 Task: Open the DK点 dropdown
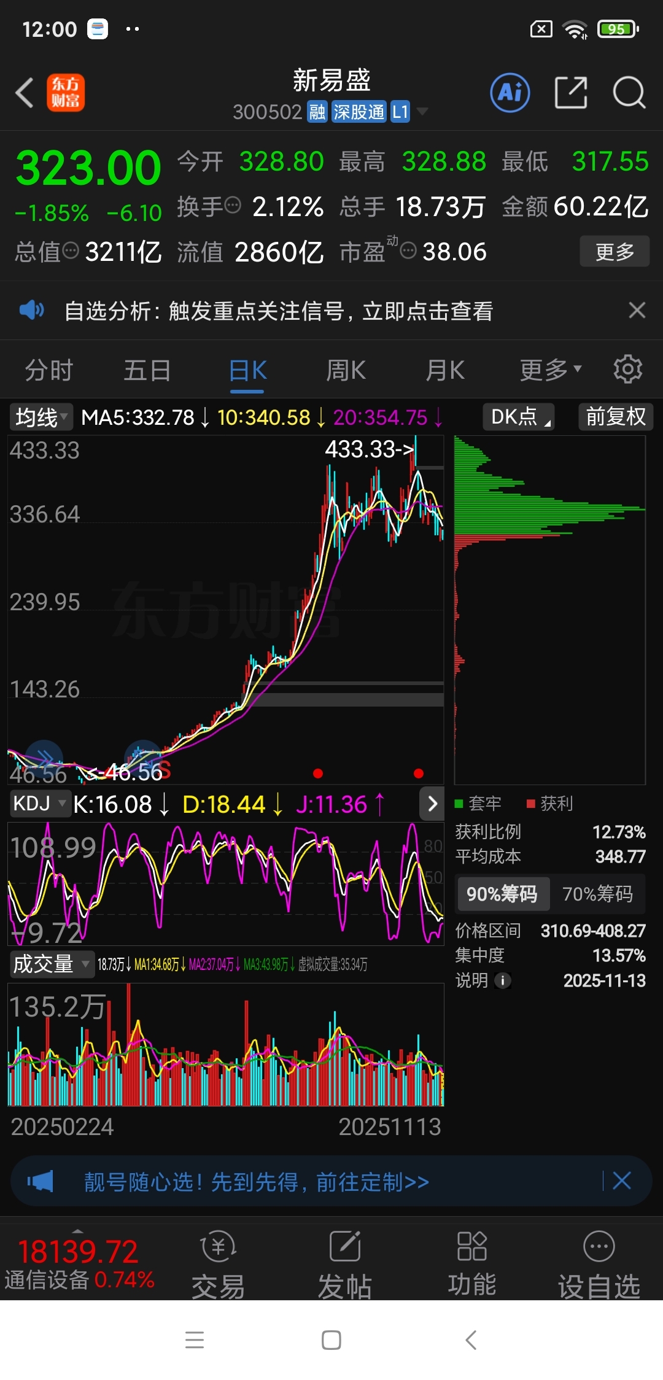pos(519,417)
